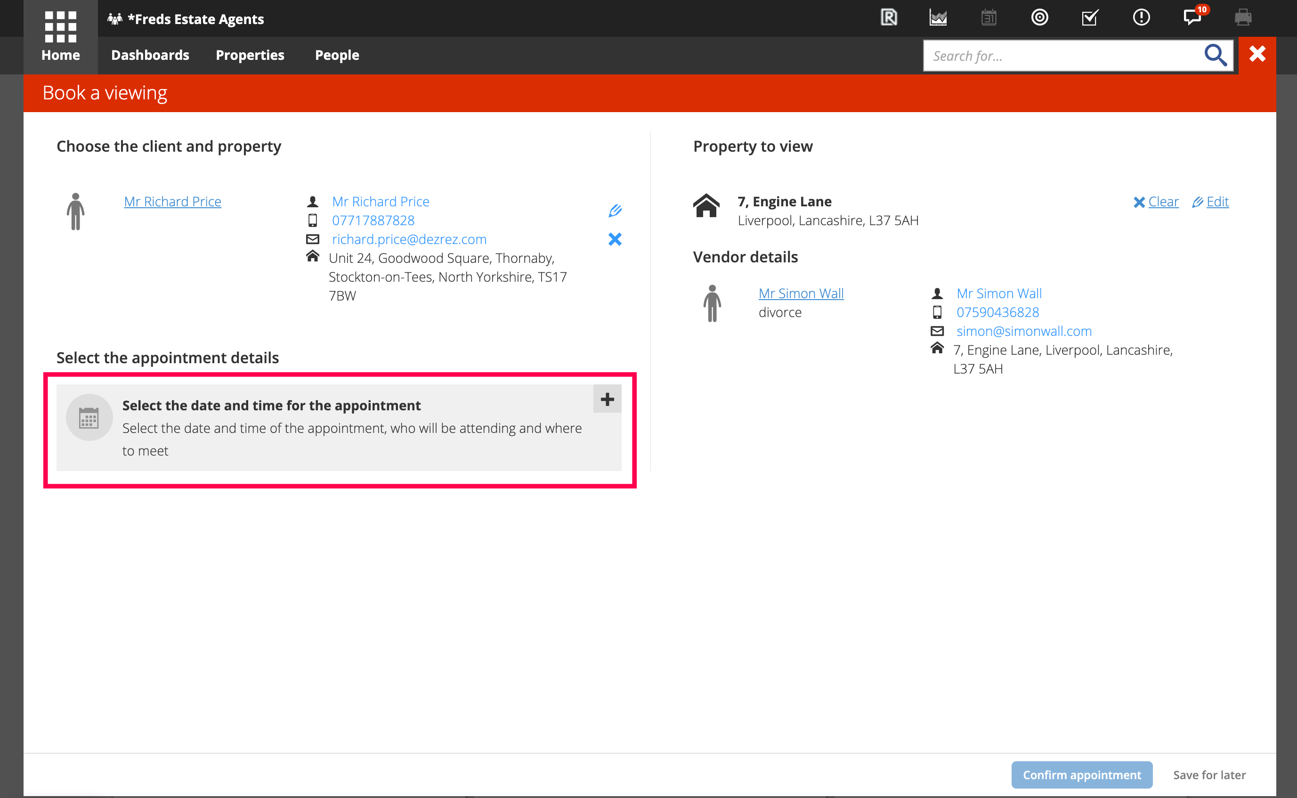Image resolution: width=1297 pixels, height=798 pixels.
Task: Call vendor number 07590436828
Action: pos(998,312)
